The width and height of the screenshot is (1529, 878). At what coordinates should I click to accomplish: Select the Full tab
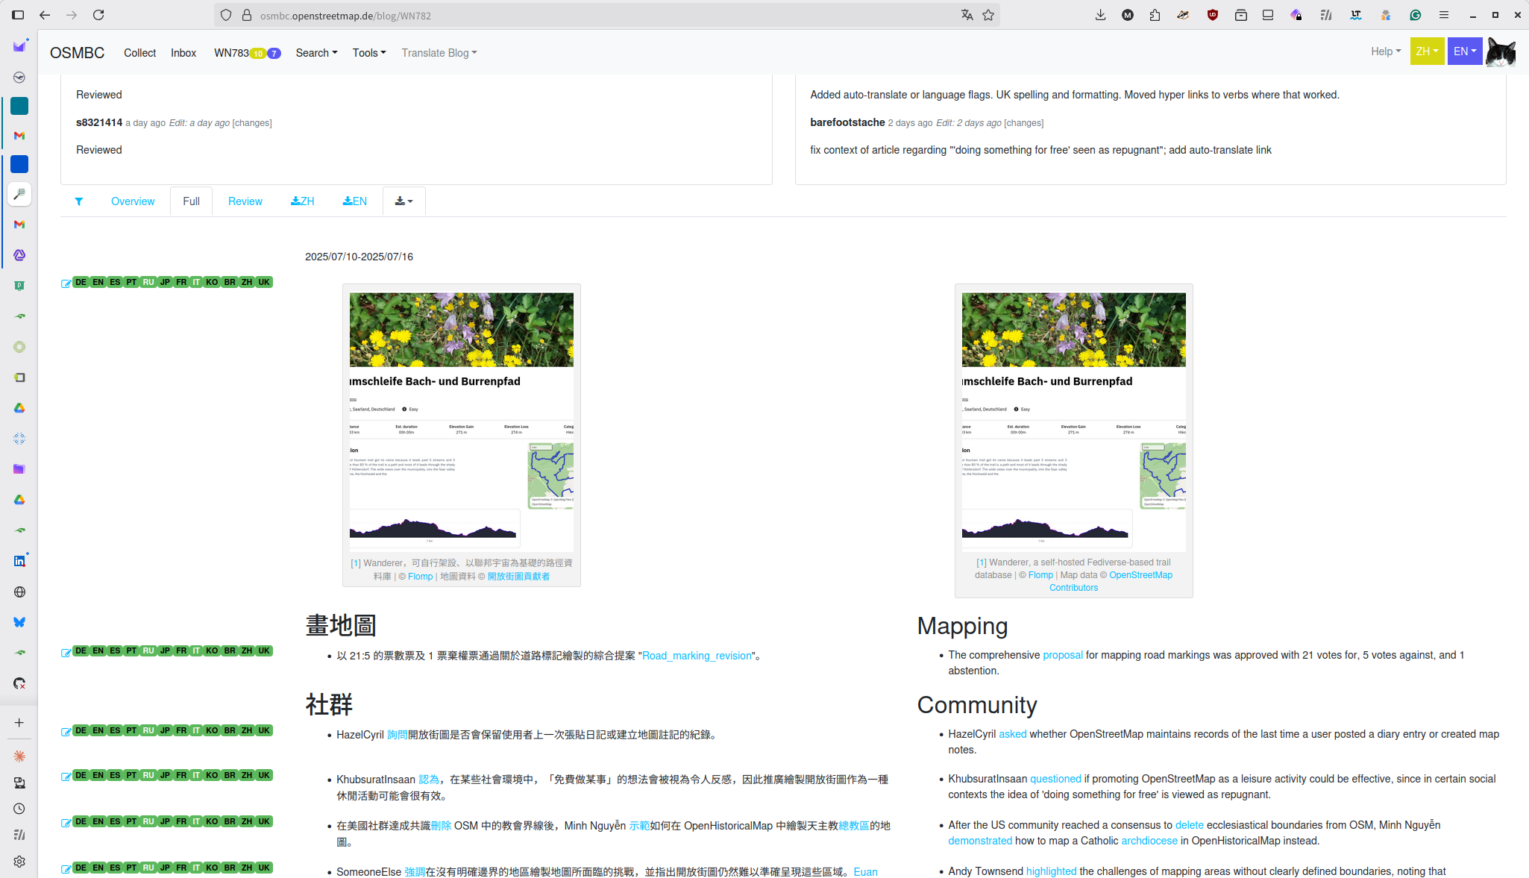point(191,201)
